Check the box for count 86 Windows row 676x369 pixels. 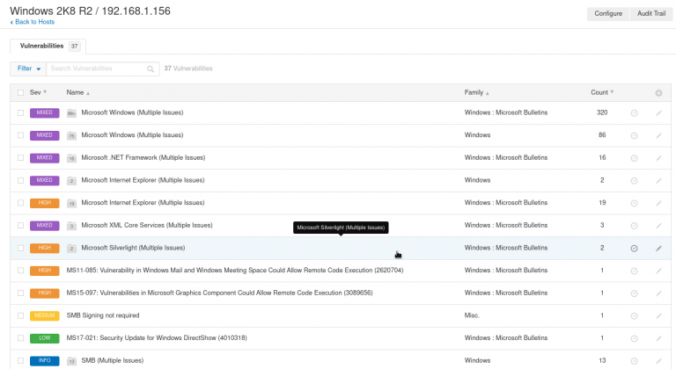(21, 135)
